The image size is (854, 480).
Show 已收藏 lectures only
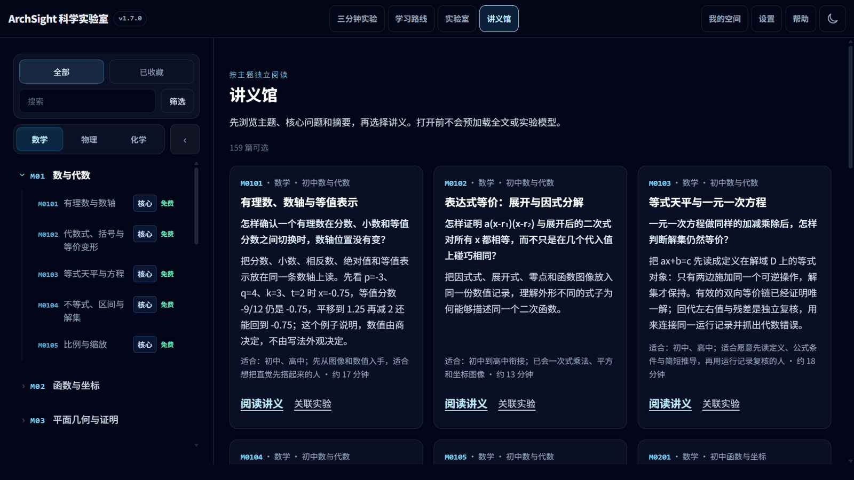152,71
